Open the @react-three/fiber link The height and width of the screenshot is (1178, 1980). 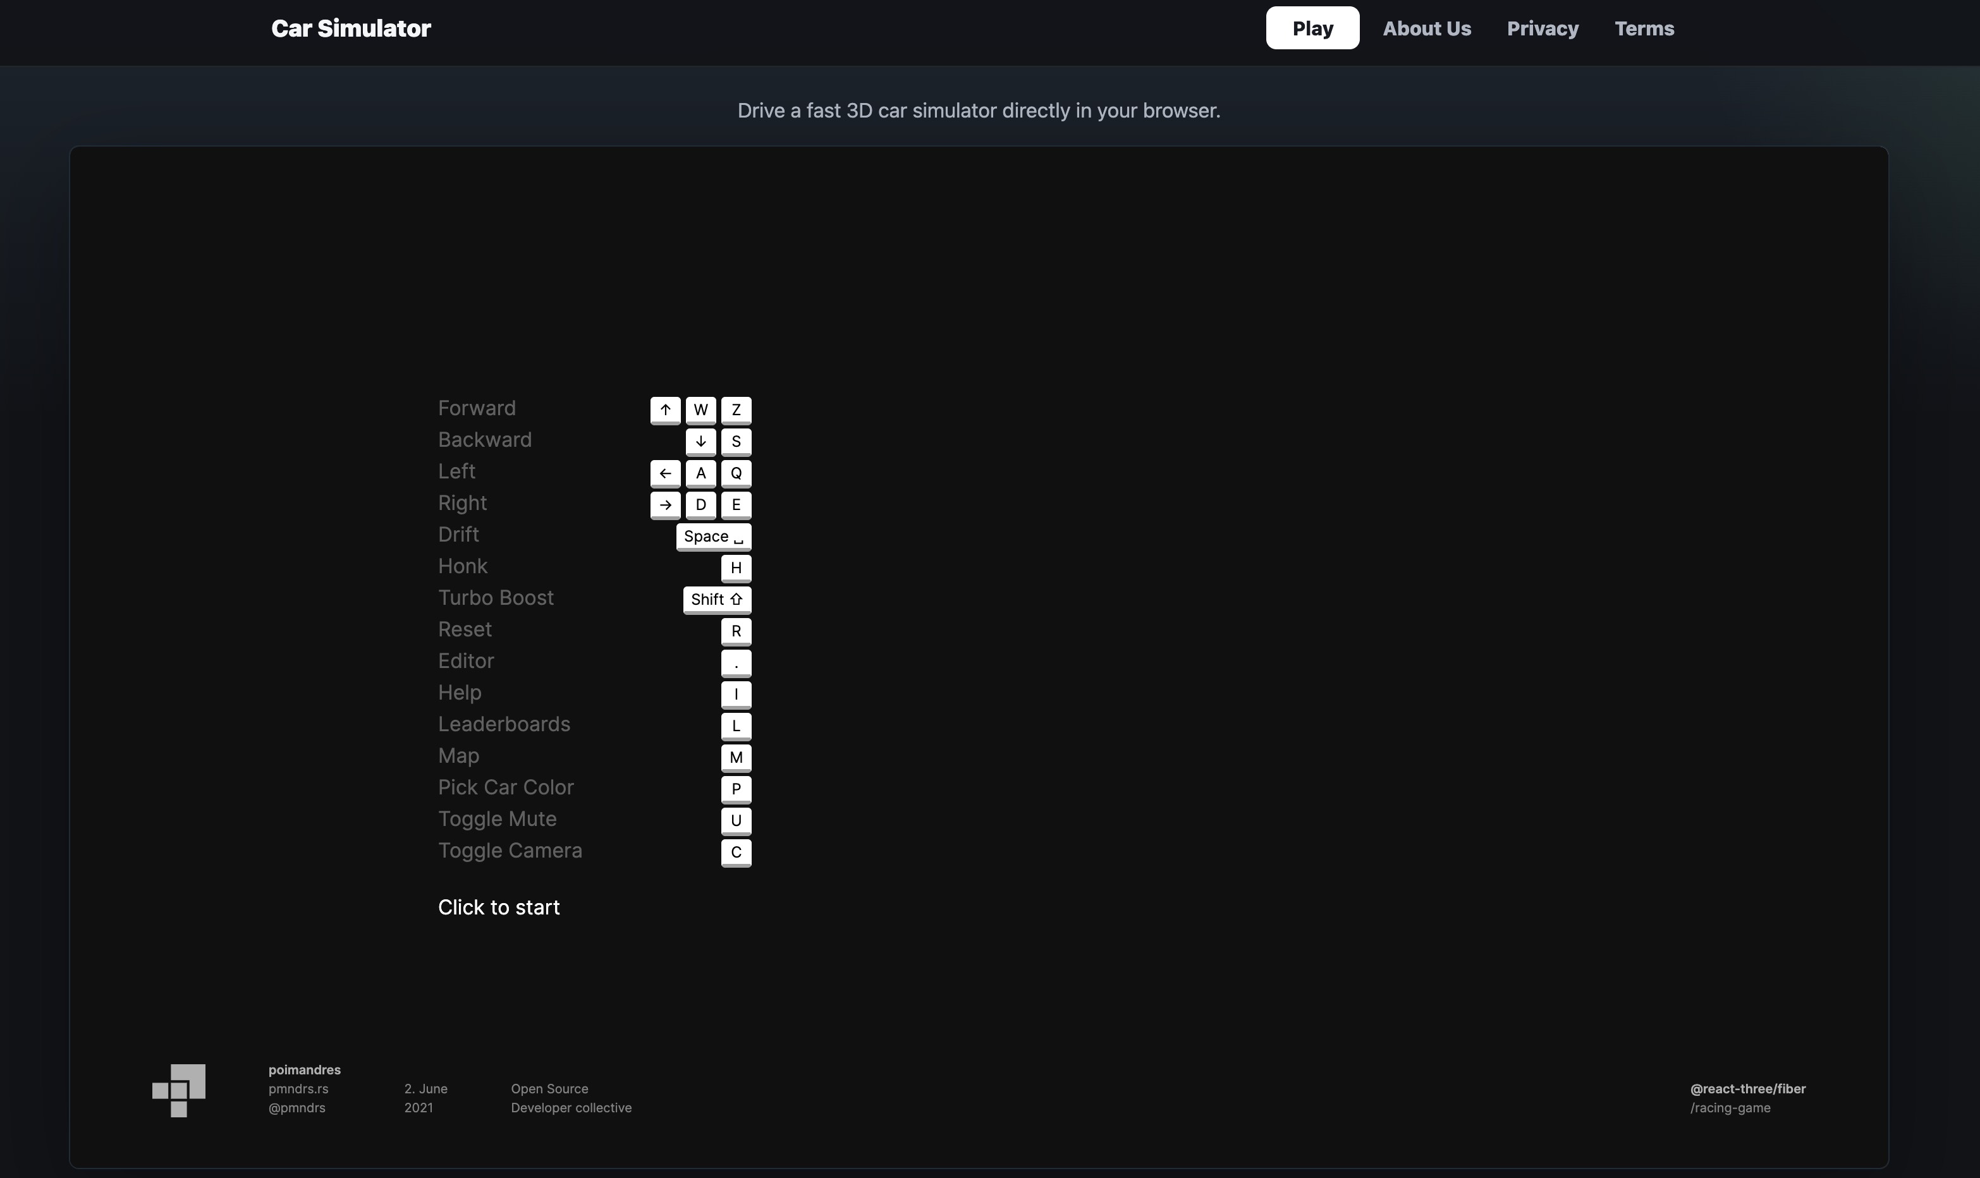[x=1747, y=1089]
